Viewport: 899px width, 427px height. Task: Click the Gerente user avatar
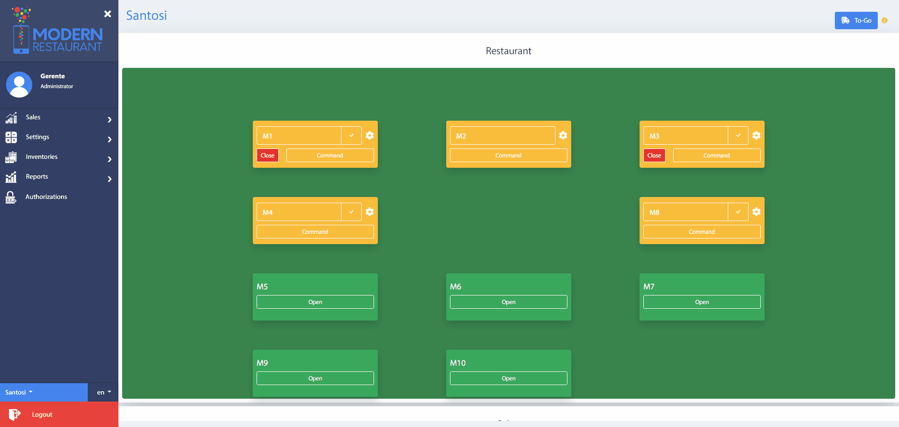point(19,84)
